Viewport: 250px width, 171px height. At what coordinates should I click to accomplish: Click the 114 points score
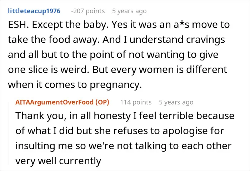pyautogui.click(x=136, y=102)
